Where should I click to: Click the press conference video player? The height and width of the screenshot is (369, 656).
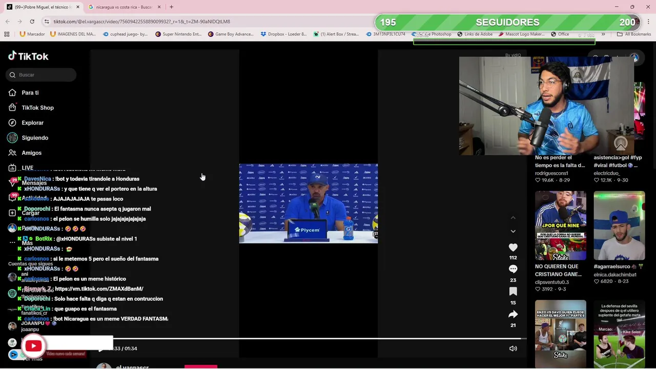click(309, 203)
